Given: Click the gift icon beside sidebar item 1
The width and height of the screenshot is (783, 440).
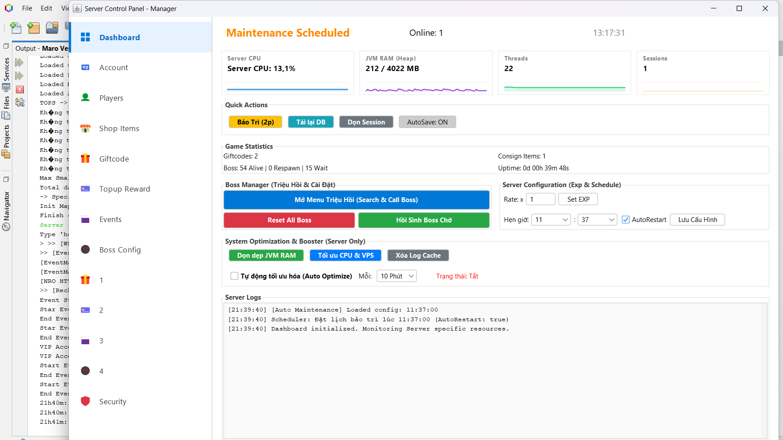Looking at the screenshot, I should click(x=85, y=280).
